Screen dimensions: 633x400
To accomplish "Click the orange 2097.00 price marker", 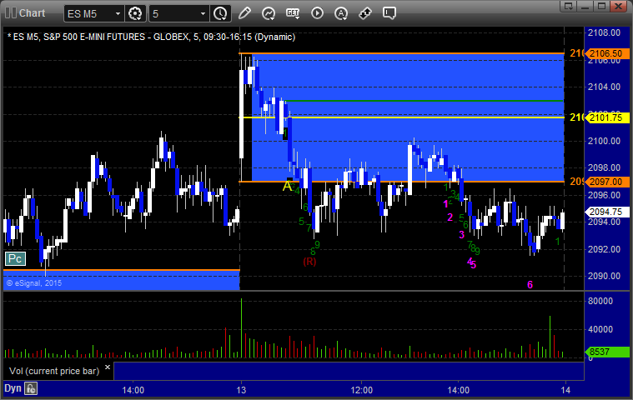I will coord(607,182).
